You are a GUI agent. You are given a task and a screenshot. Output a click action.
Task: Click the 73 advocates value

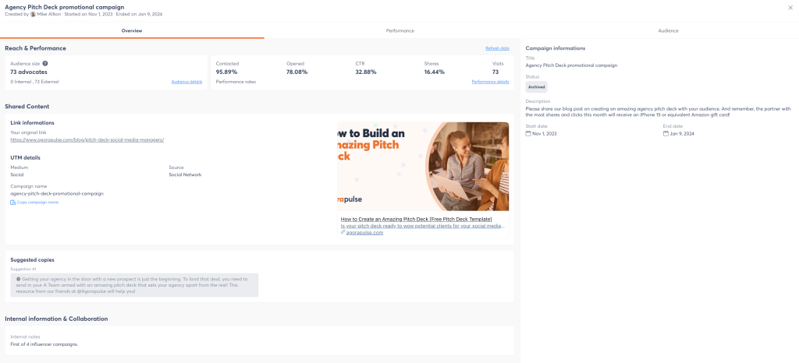[x=29, y=72]
